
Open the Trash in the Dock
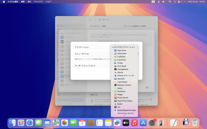[x=195, y=123]
